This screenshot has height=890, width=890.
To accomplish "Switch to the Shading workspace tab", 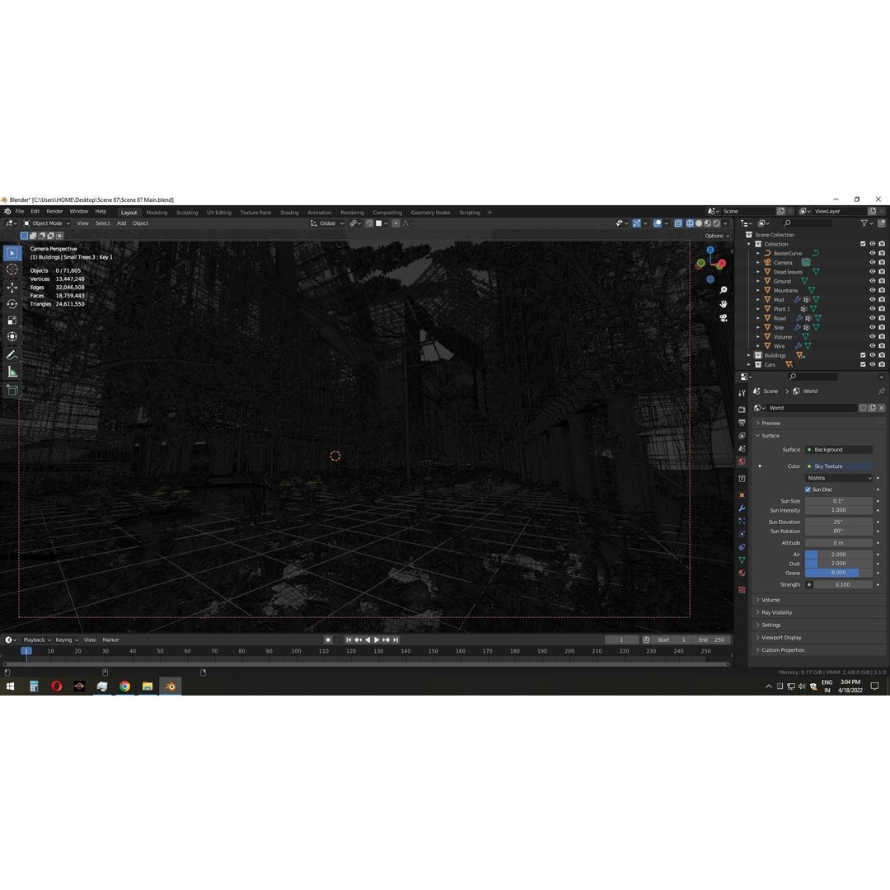I will (x=289, y=213).
